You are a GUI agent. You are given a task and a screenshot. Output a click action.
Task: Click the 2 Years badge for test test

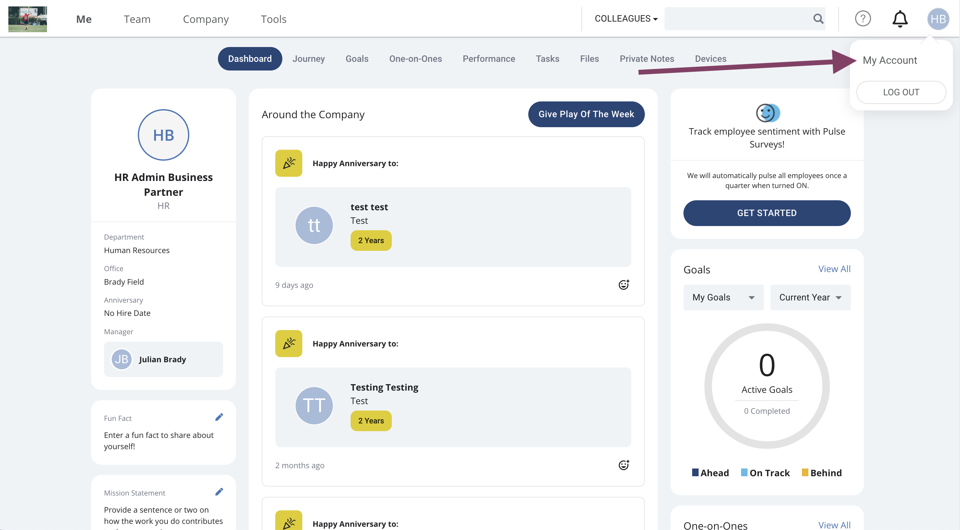[x=371, y=241]
